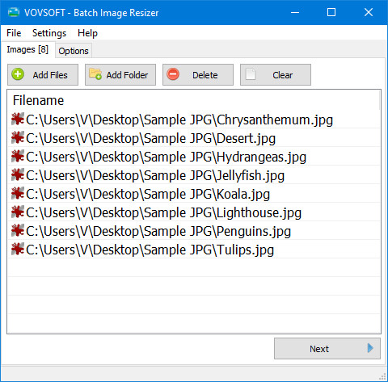Select the Penguins.jpg file path
388x382 pixels.
click(x=158, y=231)
